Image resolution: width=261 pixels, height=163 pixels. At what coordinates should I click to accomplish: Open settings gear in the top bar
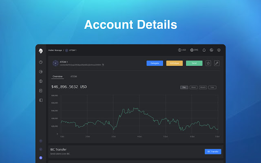tap(219, 50)
